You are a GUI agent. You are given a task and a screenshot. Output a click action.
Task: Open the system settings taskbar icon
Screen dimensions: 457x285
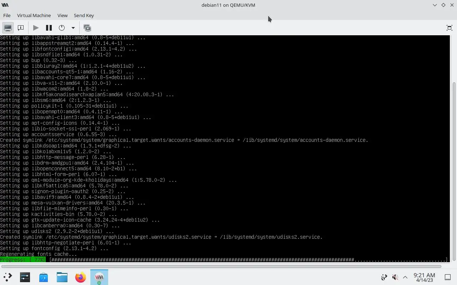point(25,277)
